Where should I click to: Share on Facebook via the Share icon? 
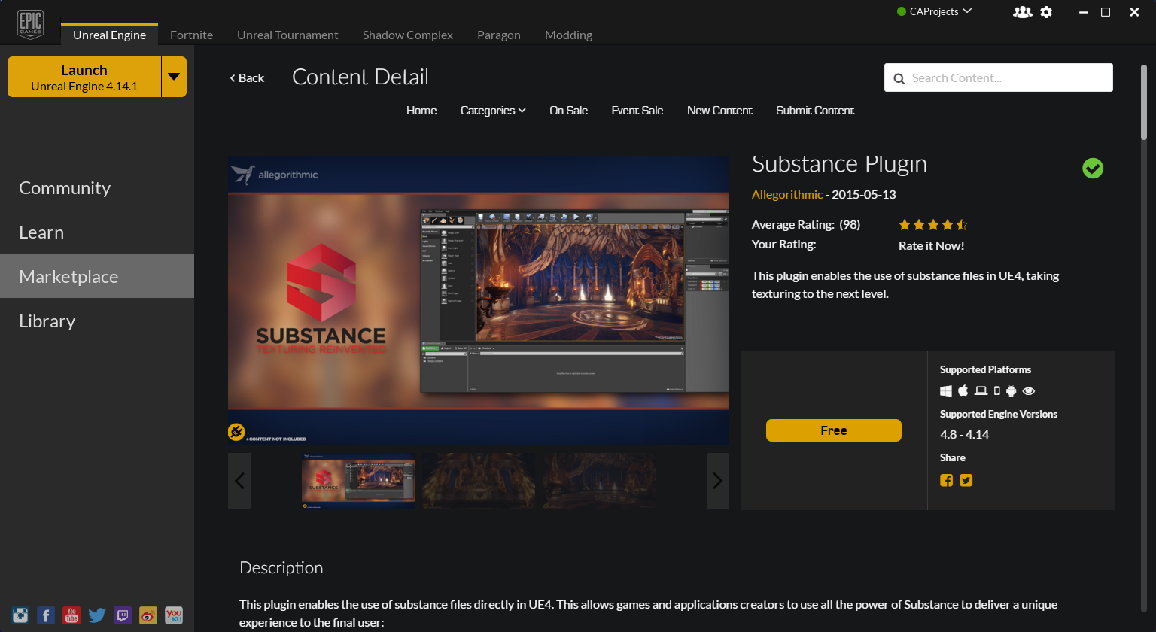[947, 480]
